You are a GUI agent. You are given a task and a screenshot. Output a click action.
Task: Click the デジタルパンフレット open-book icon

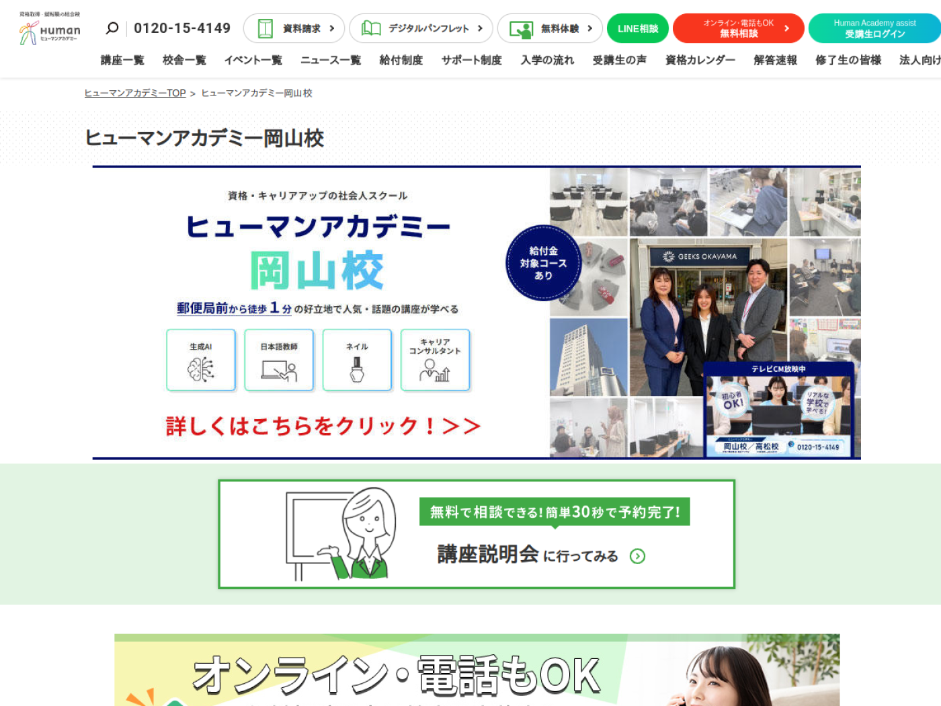[371, 28]
